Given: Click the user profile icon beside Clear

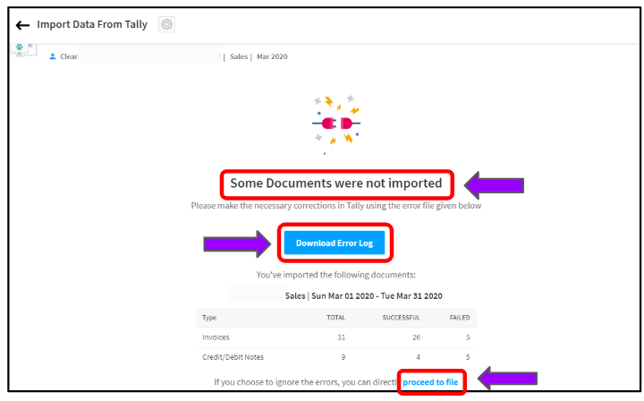Looking at the screenshot, I should pos(52,56).
